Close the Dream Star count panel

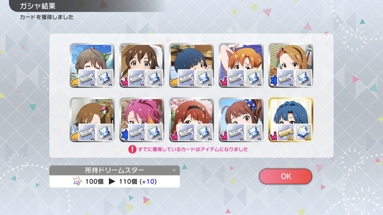(174, 170)
